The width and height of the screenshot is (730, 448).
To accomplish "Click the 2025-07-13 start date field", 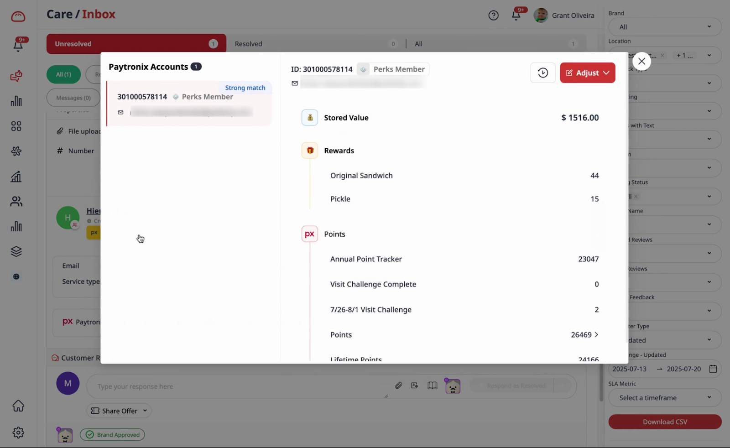I will tap(630, 369).
